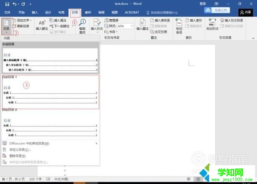This screenshot has height=184, width=257.
Task: Click the cloud upload button
Action: pos(217,10)
